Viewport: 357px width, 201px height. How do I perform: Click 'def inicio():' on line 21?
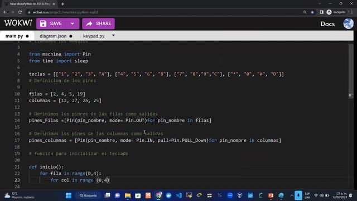click(x=46, y=167)
